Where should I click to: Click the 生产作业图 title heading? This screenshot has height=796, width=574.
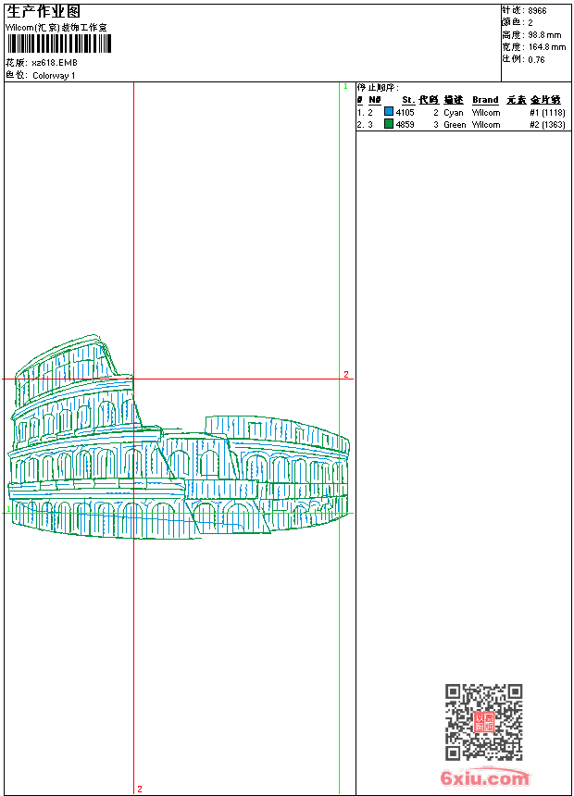click(x=43, y=12)
